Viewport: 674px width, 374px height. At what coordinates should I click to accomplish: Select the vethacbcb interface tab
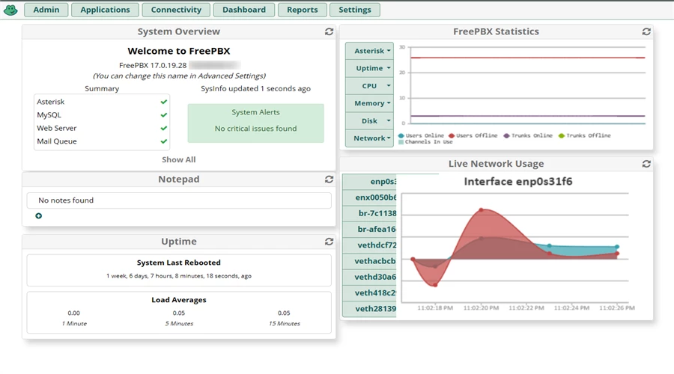click(x=369, y=261)
